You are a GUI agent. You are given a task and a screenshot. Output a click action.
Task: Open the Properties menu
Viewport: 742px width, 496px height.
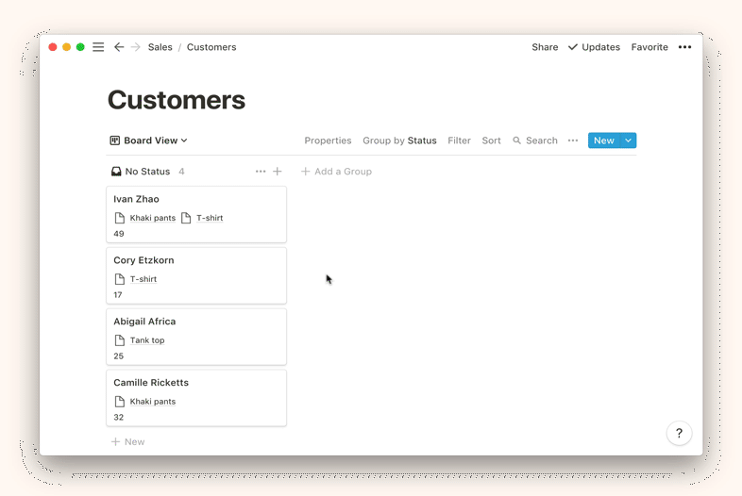(x=328, y=141)
